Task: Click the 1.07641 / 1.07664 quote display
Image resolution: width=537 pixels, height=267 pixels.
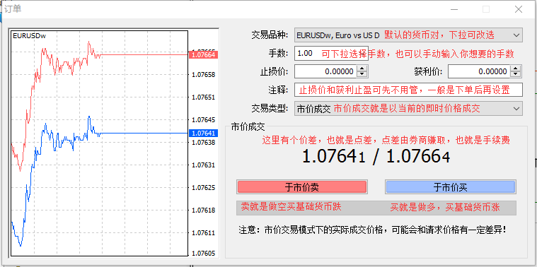Action: [x=376, y=157]
